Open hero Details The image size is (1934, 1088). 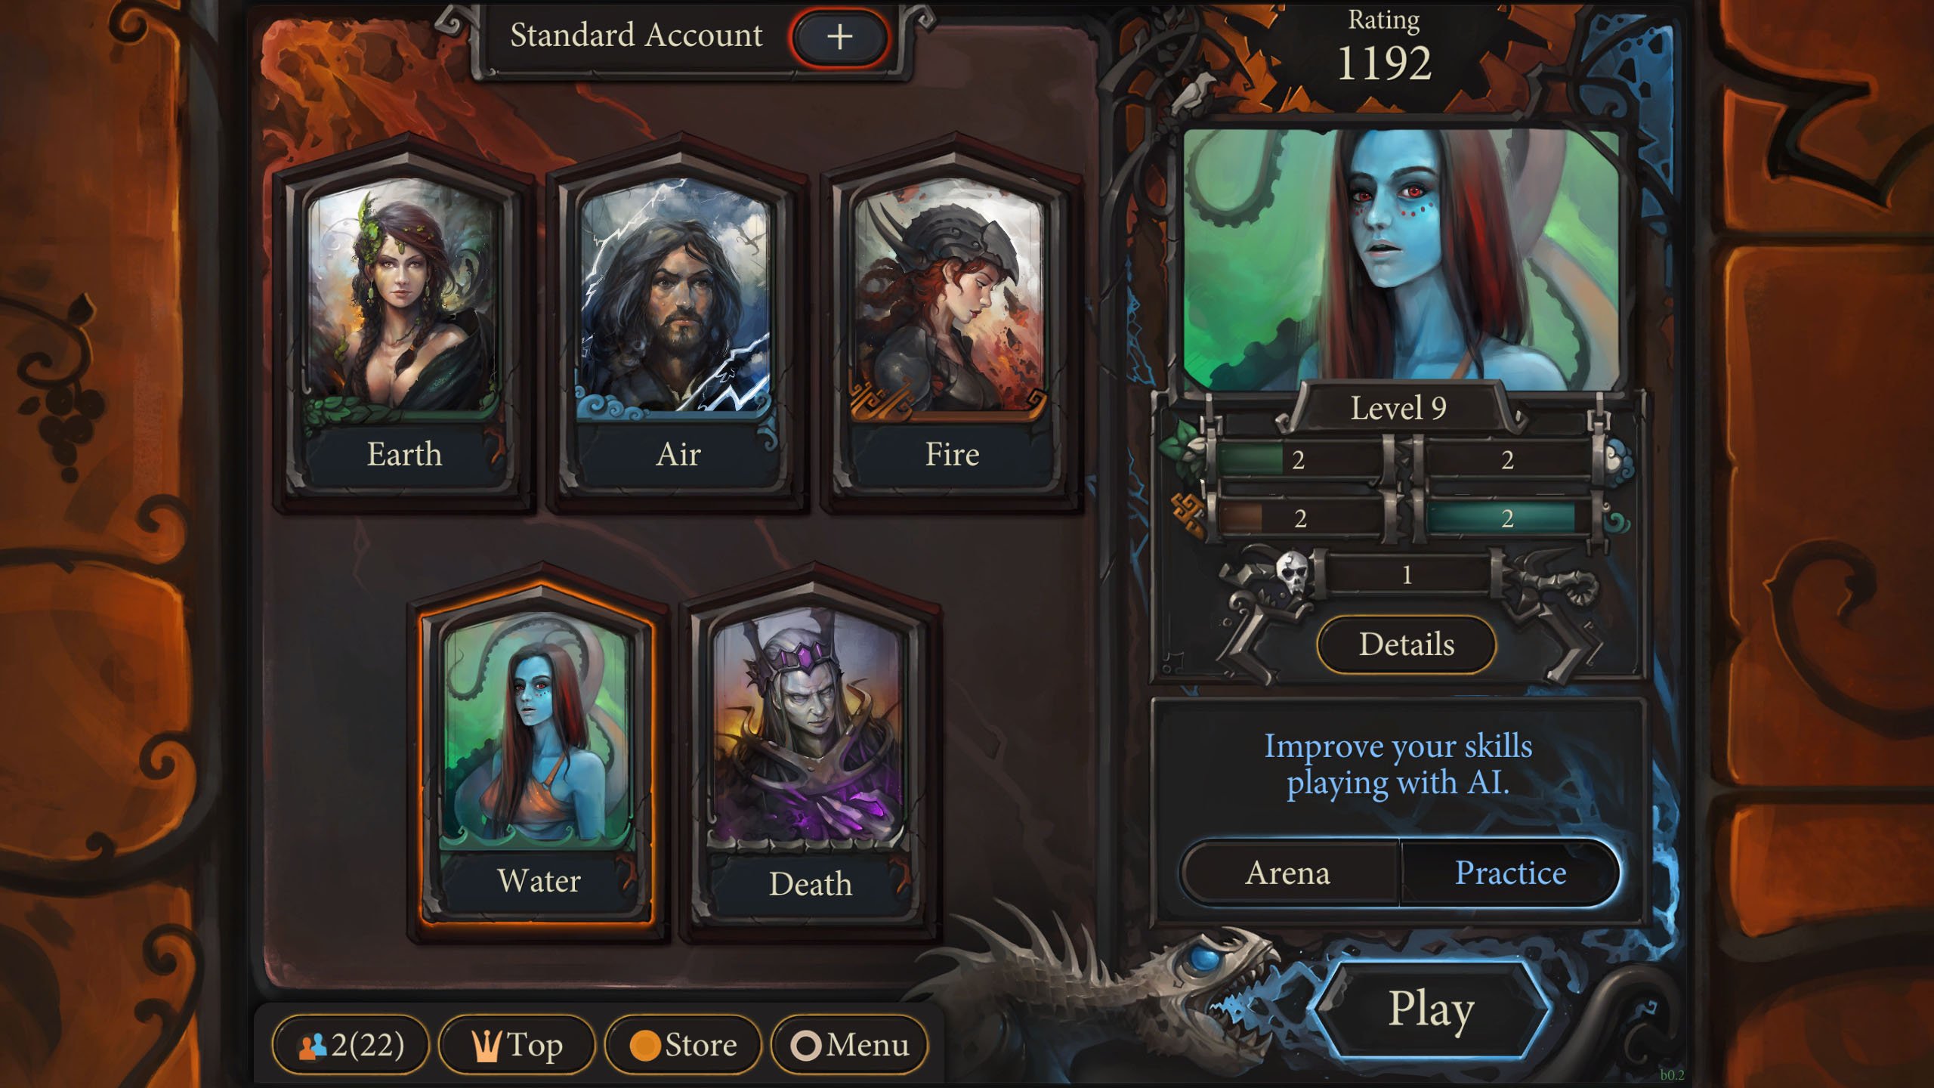point(1406,644)
